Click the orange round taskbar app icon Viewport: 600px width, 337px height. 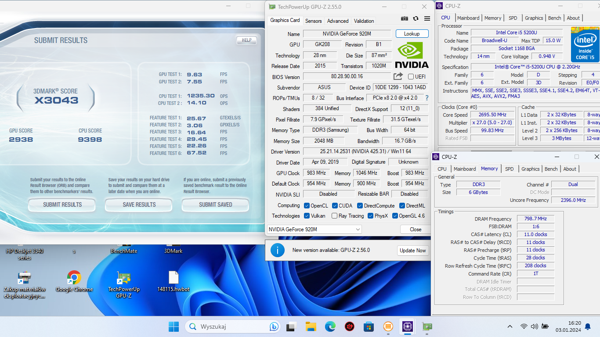coord(388,326)
